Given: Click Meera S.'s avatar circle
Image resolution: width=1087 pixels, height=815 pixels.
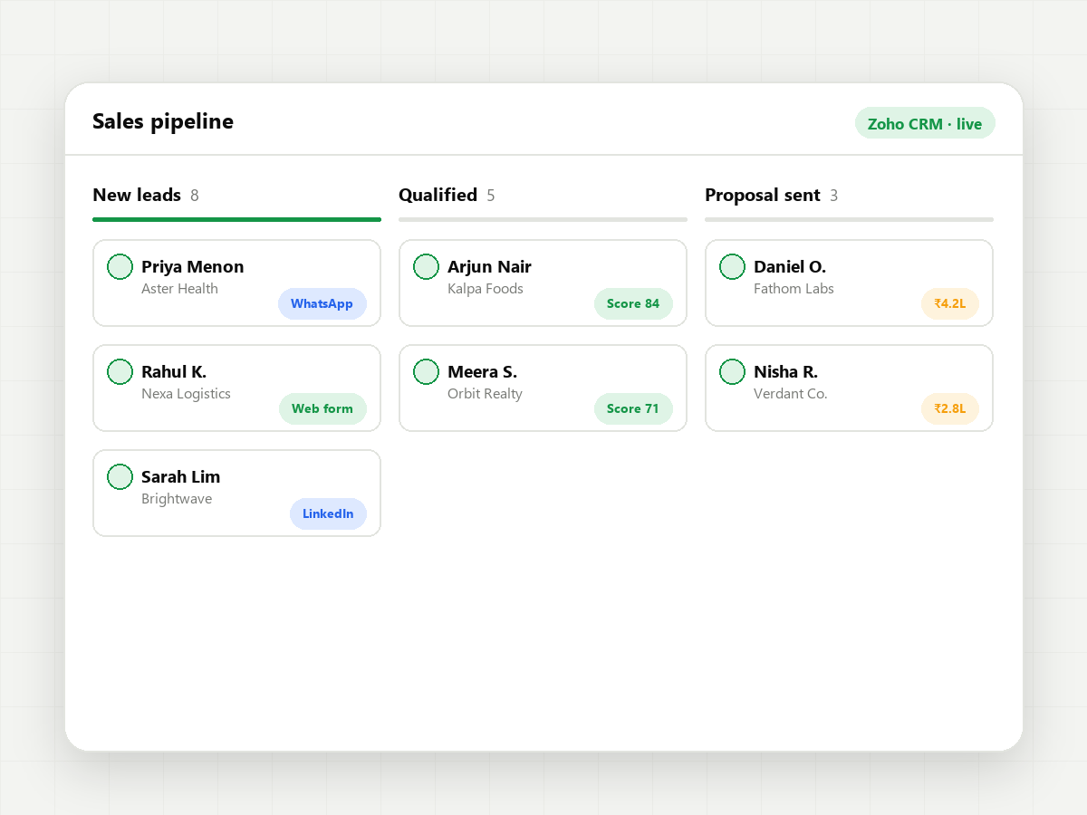Looking at the screenshot, I should (426, 372).
